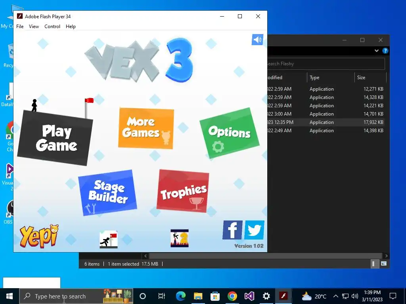
Task: Open Settings gear on the taskbar
Action: coord(266,296)
